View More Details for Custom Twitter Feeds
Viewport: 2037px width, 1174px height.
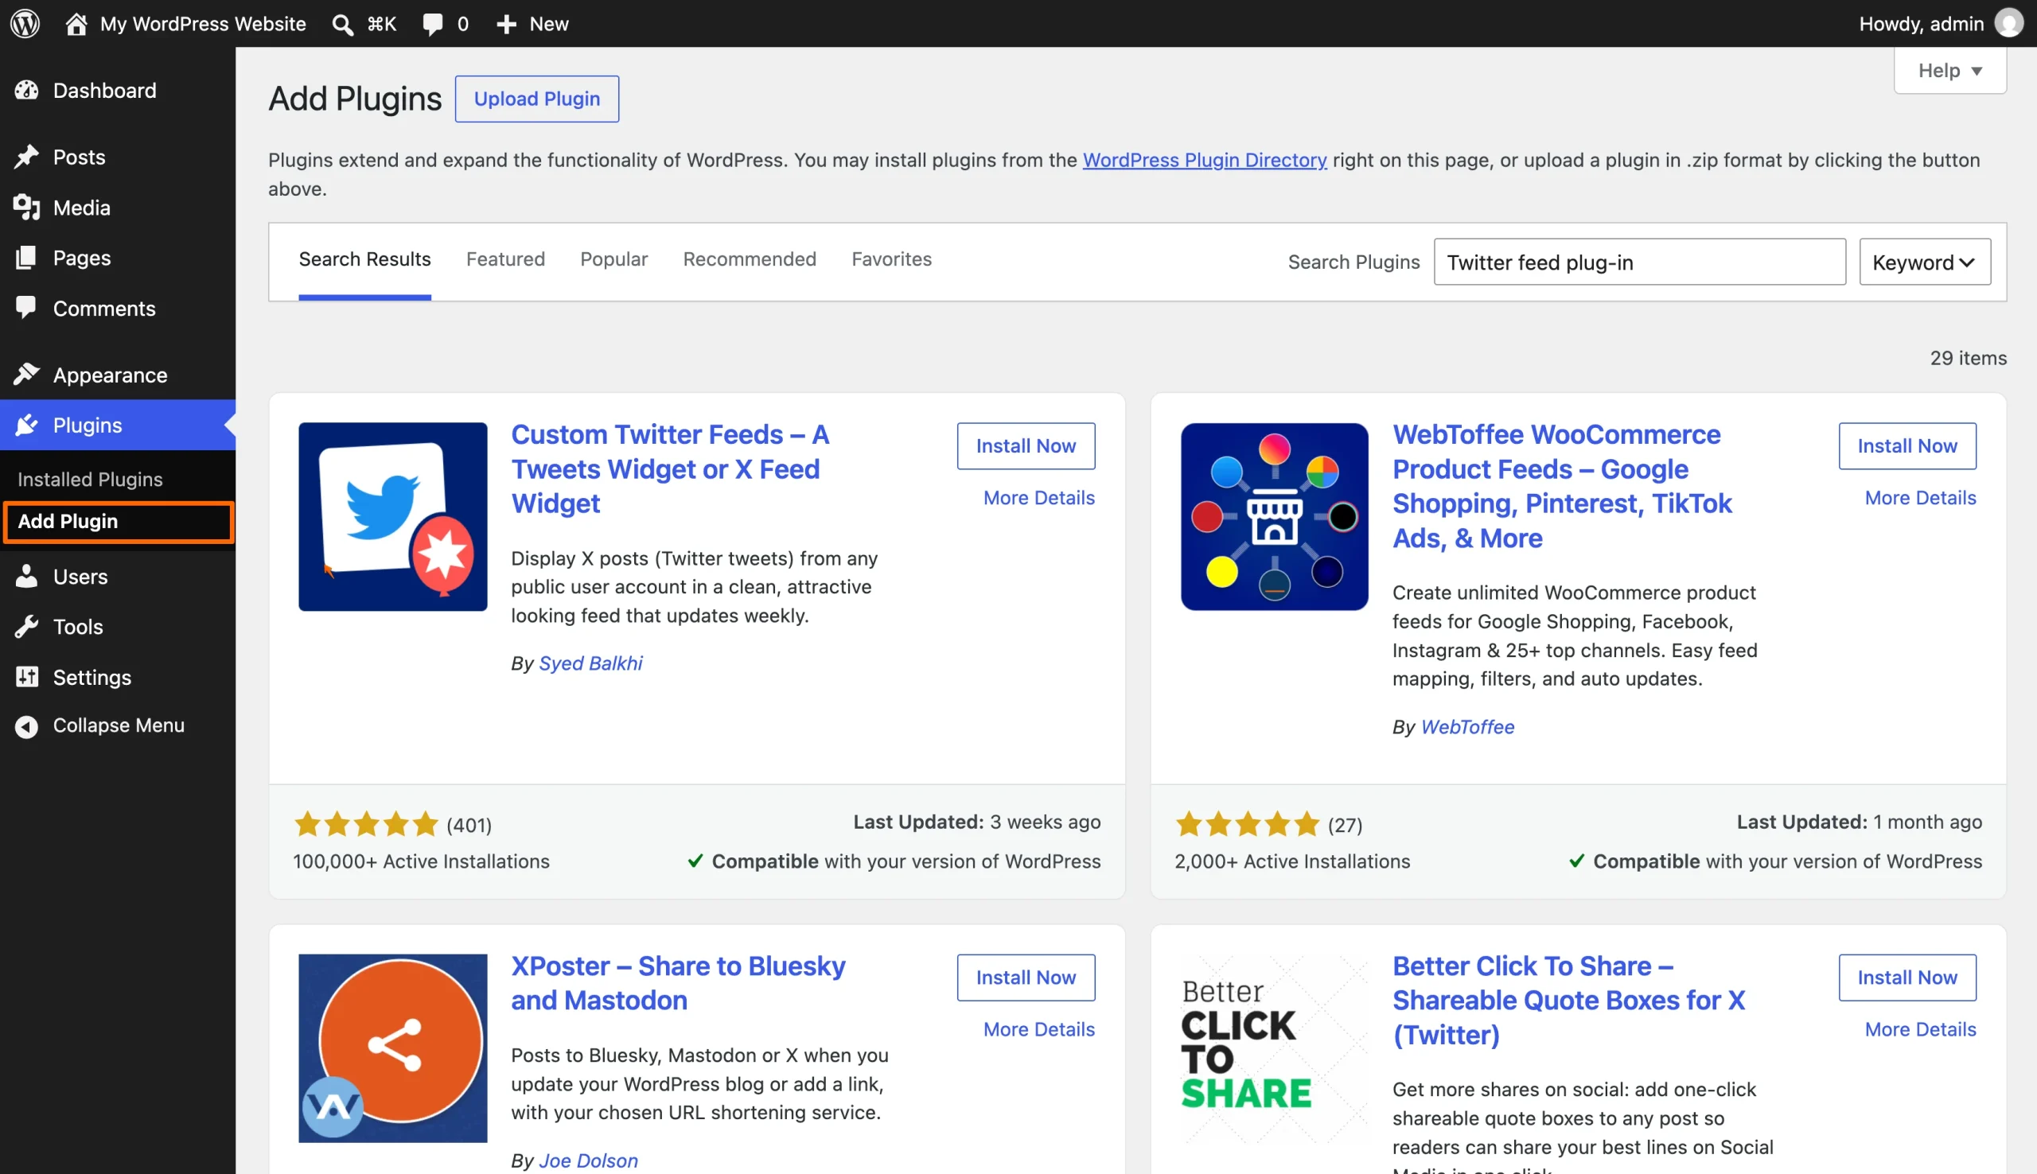coord(1038,497)
